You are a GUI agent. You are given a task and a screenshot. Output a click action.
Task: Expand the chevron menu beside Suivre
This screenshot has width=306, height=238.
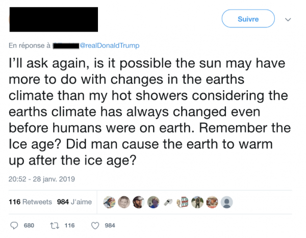click(x=288, y=20)
